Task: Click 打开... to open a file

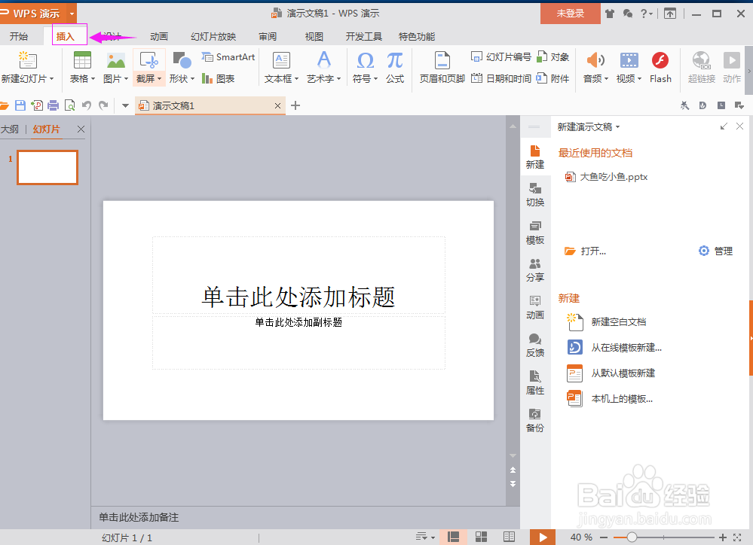Action: (x=585, y=251)
